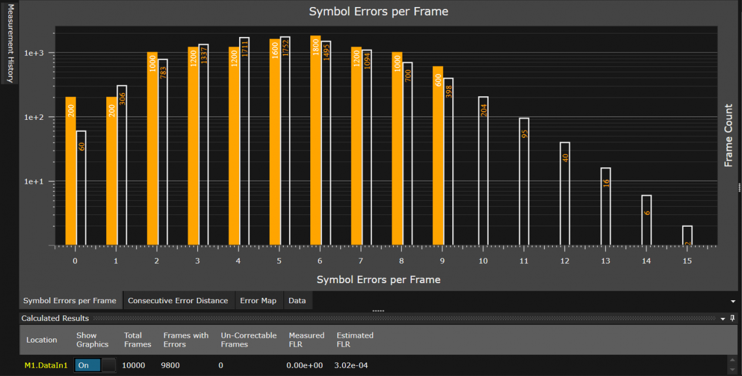Click the outlined bar labeled 1337
This screenshot has height=376, width=742.
pos(203,145)
